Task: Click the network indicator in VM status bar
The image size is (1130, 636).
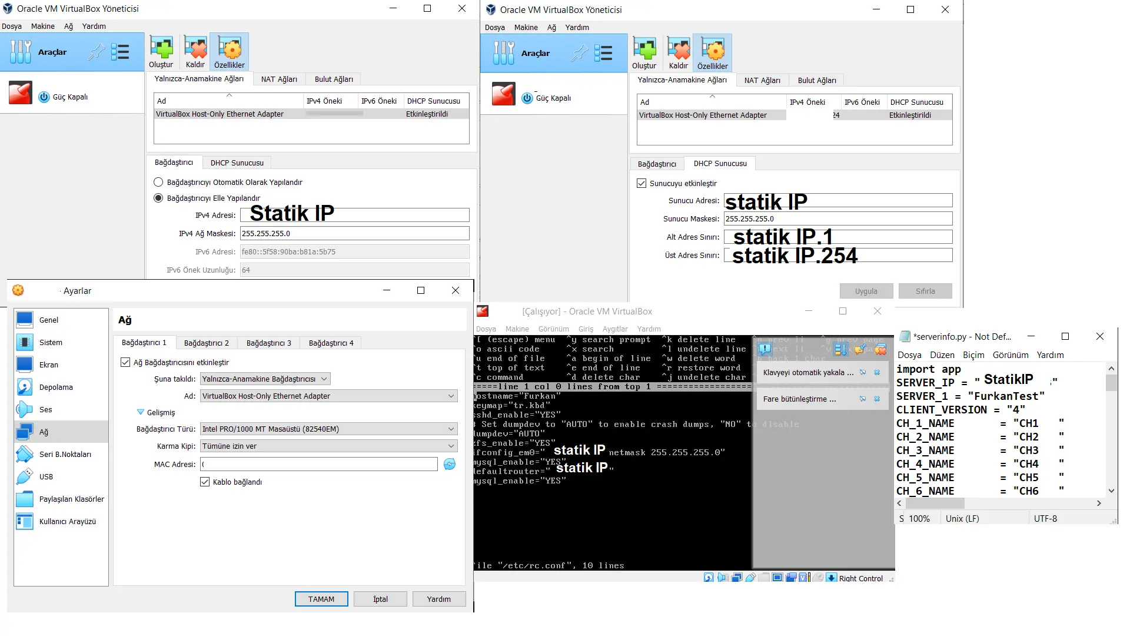Action: 737,578
